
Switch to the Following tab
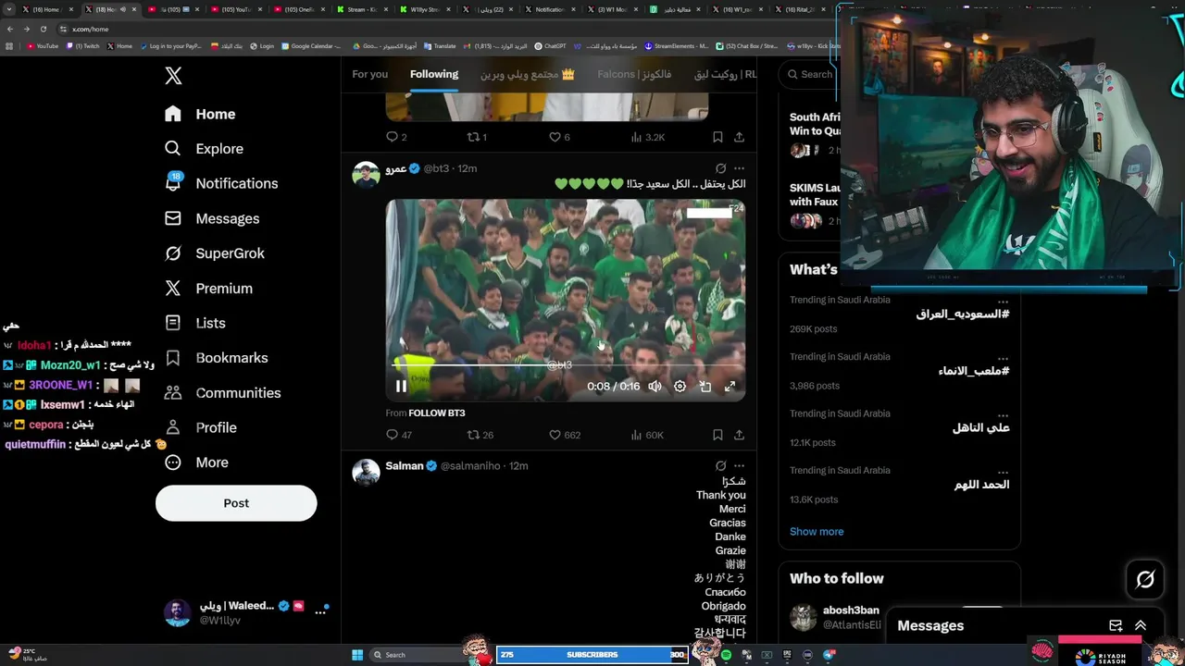click(x=434, y=74)
